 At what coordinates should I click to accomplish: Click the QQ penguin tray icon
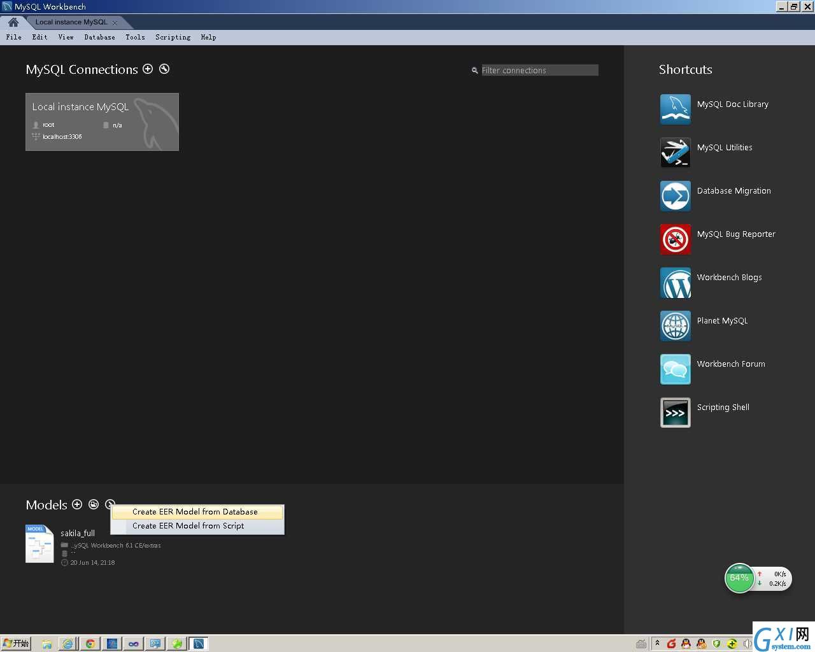[686, 644]
